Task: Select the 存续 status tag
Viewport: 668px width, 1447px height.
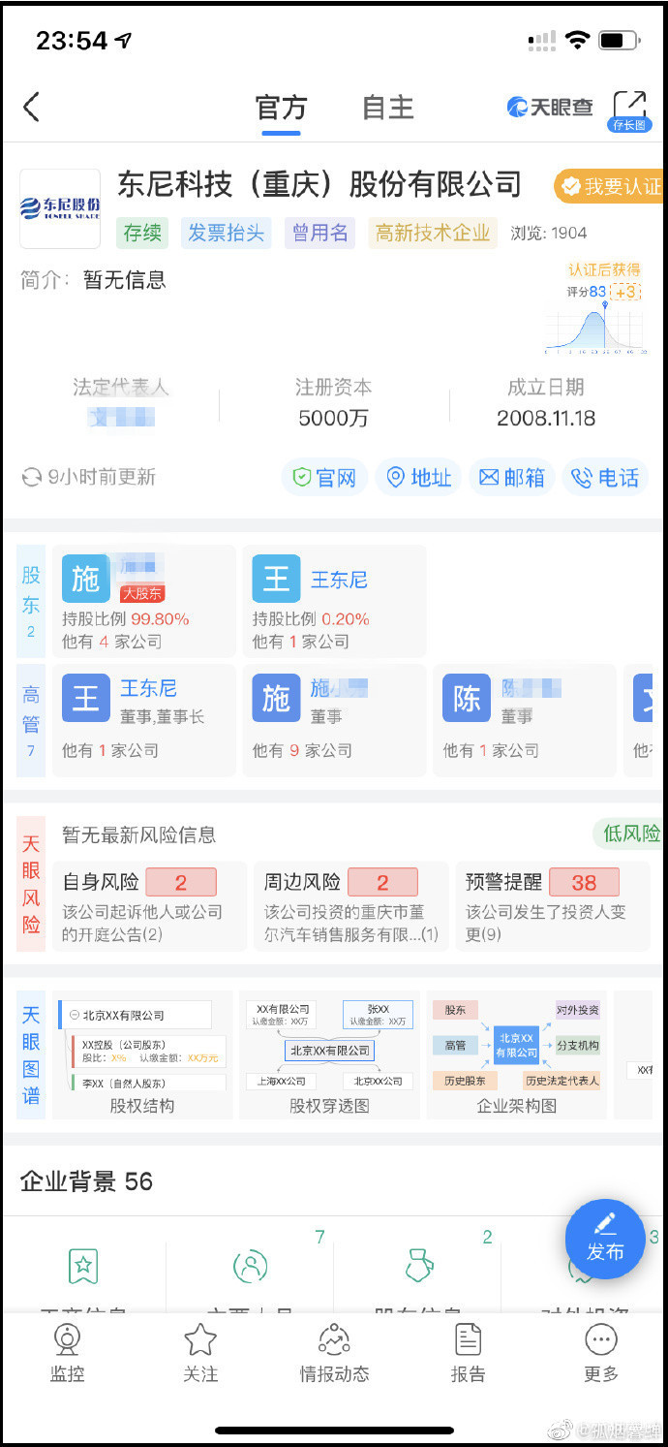Action: pos(142,233)
